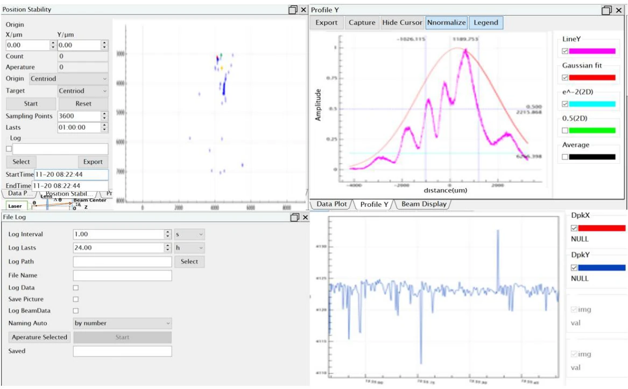Enable the Save Picture checkbox
The image size is (628, 389).
pos(76,299)
